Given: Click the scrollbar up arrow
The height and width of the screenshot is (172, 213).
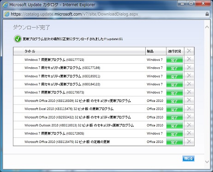Looking at the screenshot, I should pos(207,27).
